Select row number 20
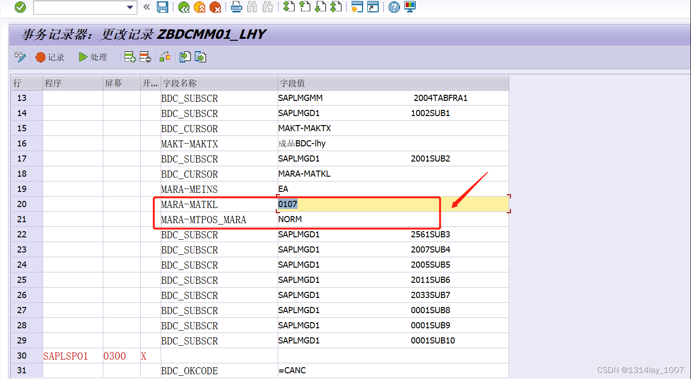This screenshot has height=379, width=691. coord(27,204)
